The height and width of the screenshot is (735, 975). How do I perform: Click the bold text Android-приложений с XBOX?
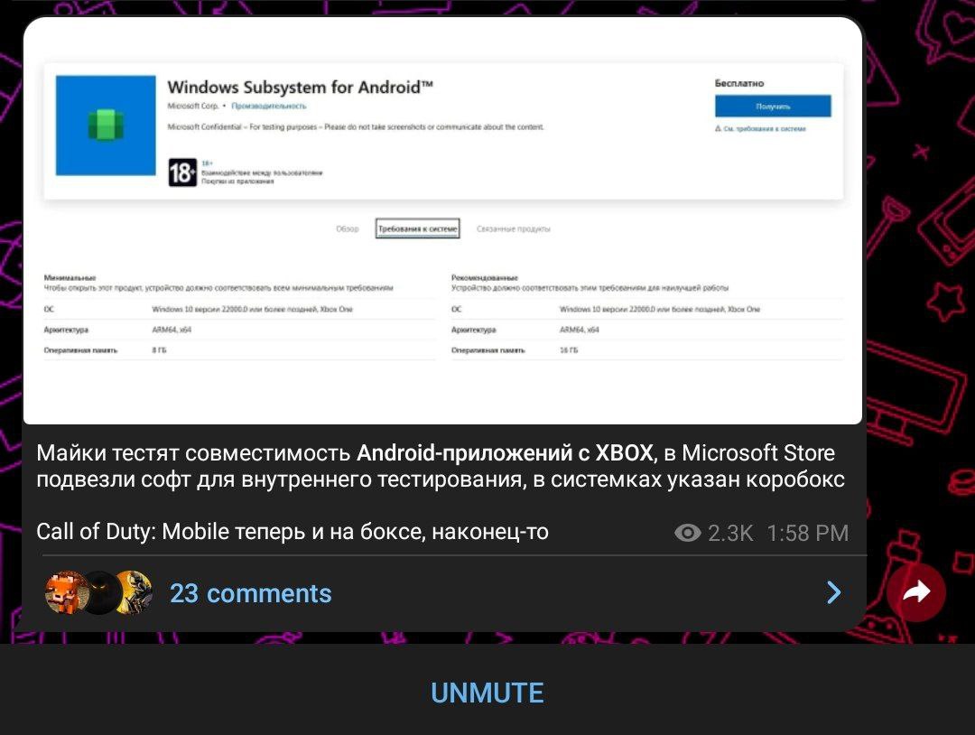pos(505,452)
